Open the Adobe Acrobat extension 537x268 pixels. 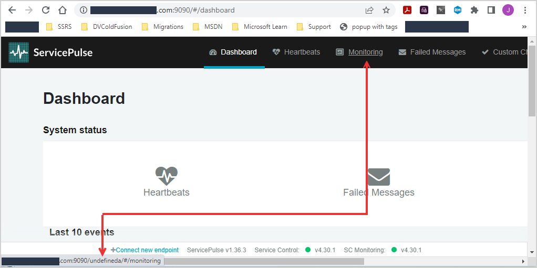point(407,10)
